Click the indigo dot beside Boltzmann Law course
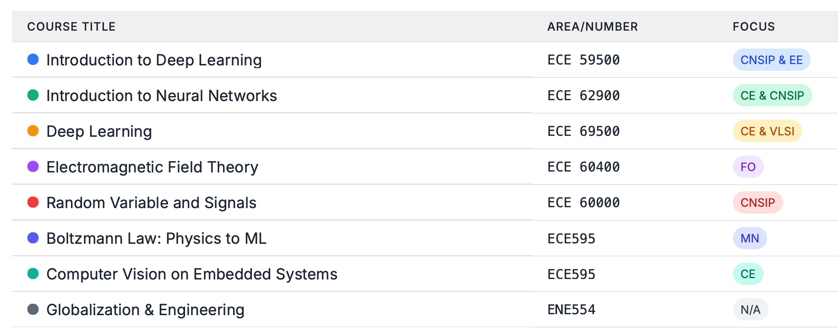Screen dimensions: 838x333 click(33, 238)
